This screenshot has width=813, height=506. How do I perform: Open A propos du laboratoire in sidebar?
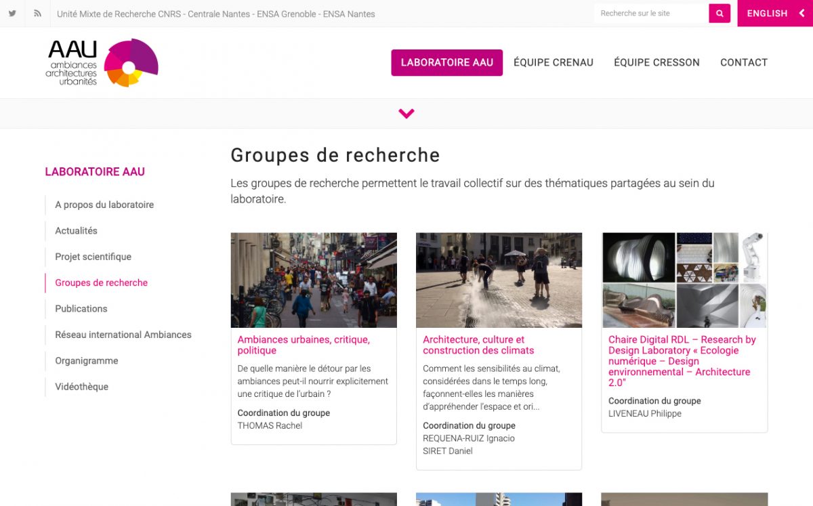[104, 205]
